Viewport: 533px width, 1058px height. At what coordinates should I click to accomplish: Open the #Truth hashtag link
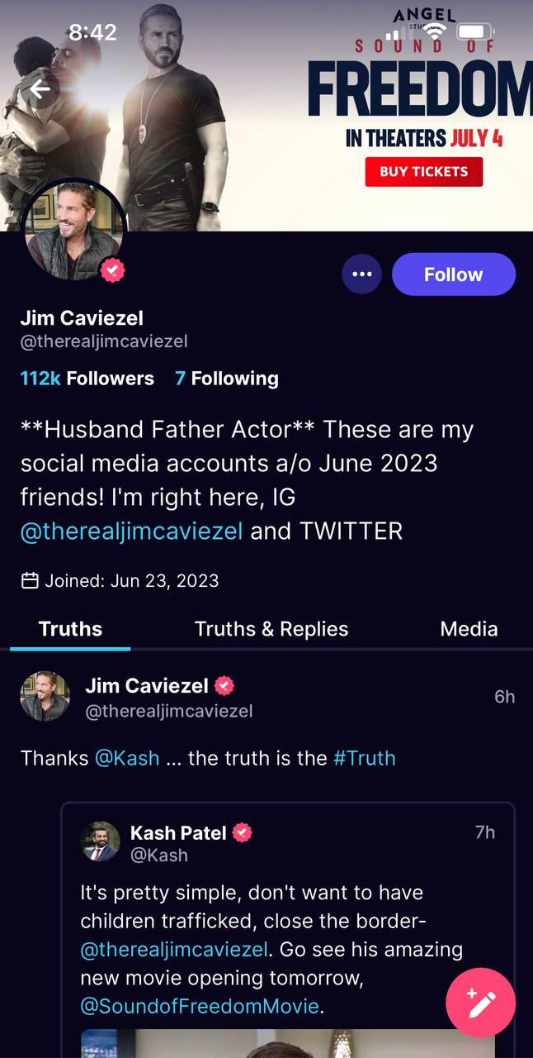(x=364, y=758)
